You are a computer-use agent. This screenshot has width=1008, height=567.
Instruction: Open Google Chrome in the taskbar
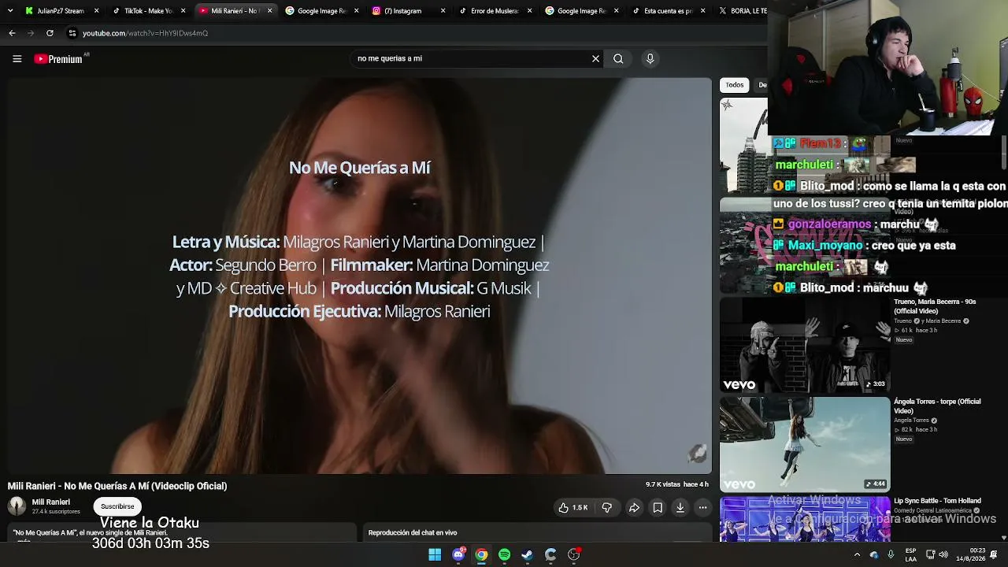tap(481, 554)
